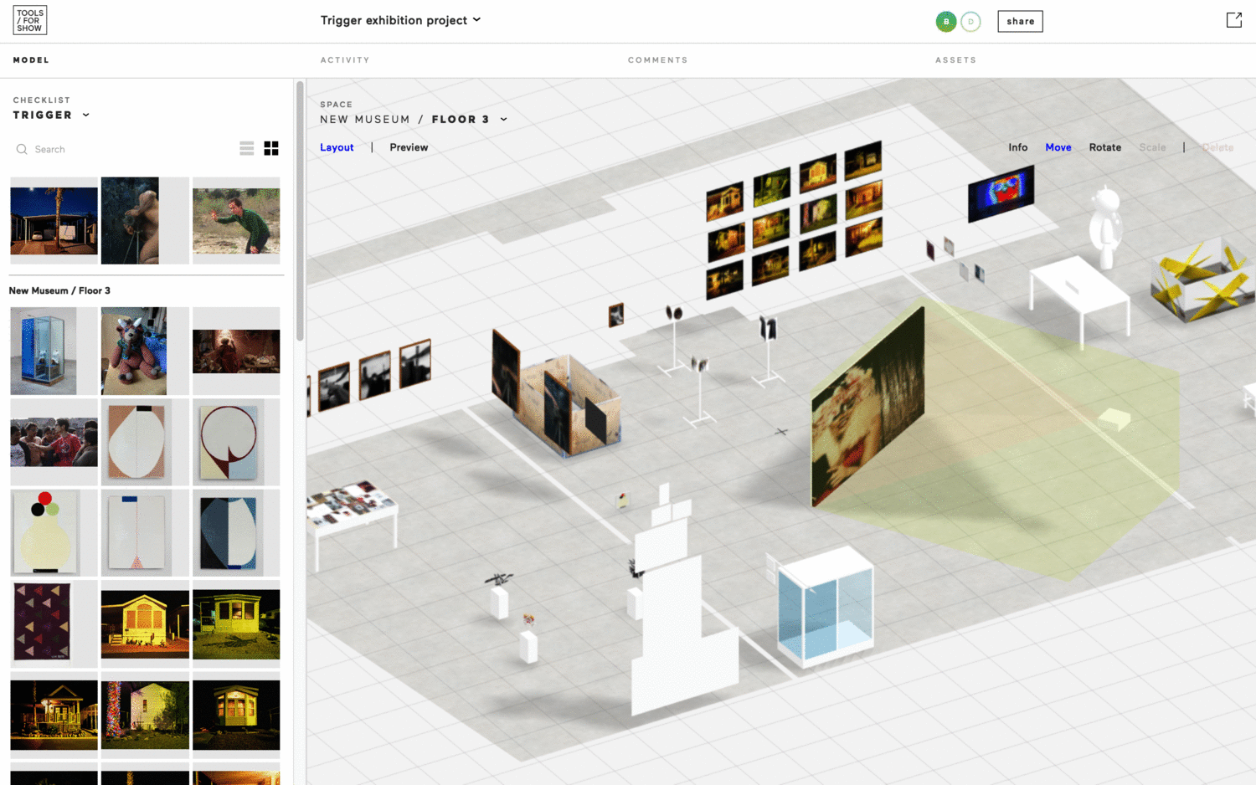Click the "New Museum / Floor 3" section heading
The image size is (1256, 785).
click(59, 291)
